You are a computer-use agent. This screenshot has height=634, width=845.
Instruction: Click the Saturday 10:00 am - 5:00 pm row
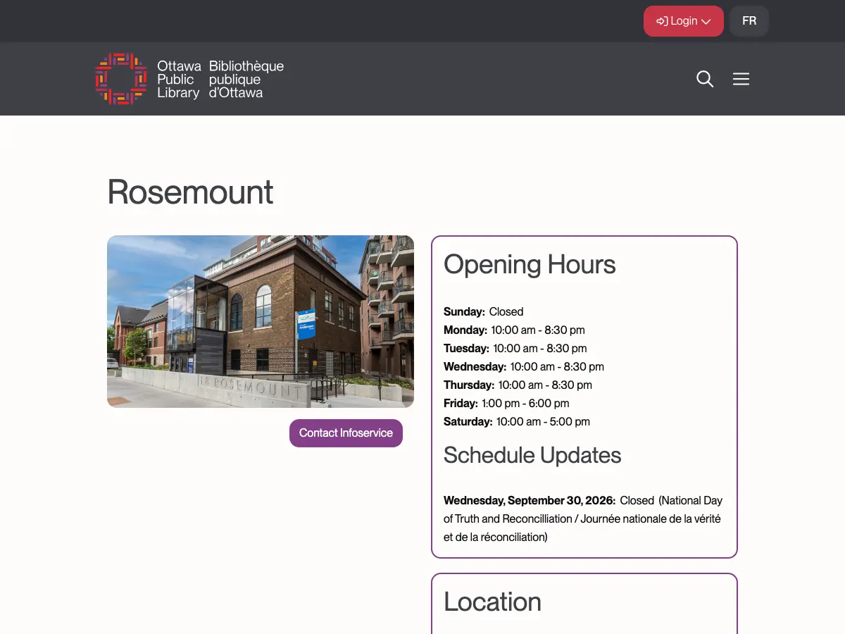point(517,421)
